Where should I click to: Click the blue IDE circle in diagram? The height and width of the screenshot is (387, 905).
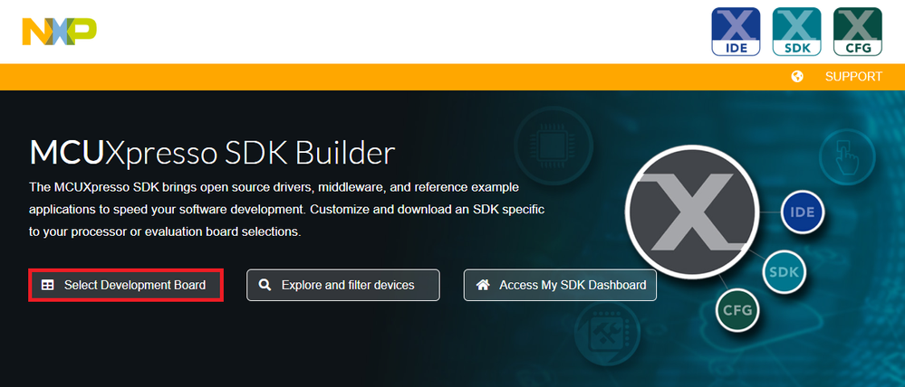(x=803, y=212)
